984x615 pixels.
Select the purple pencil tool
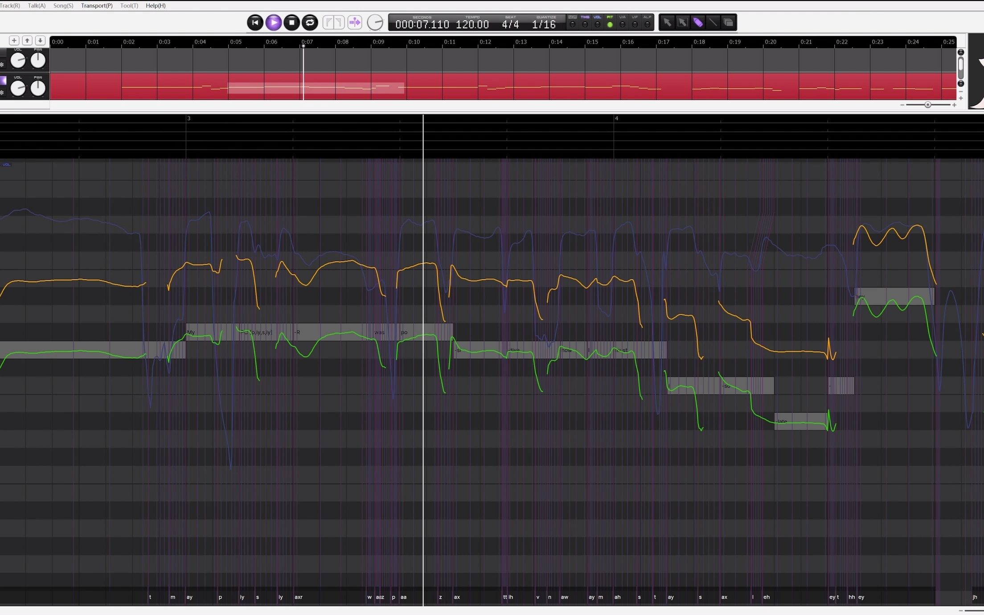coord(698,22)
